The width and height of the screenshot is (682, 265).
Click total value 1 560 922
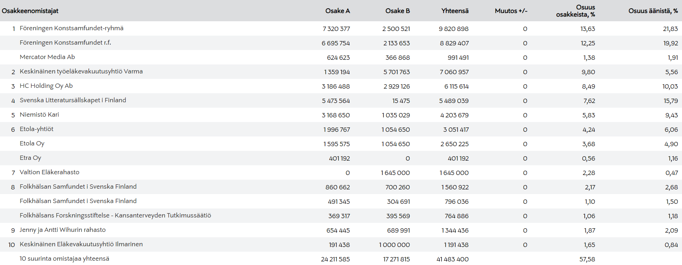(455, 187)
